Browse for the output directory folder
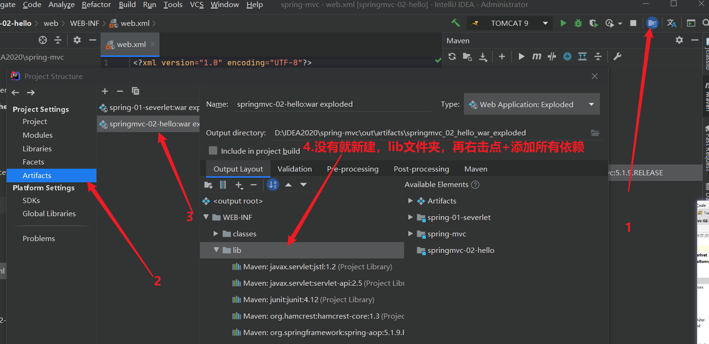 pos(595,133)
